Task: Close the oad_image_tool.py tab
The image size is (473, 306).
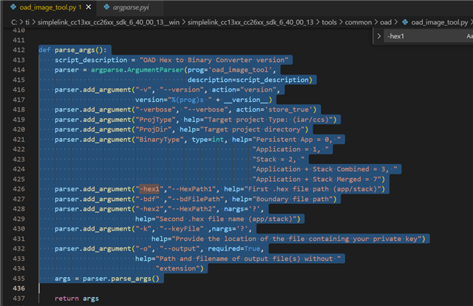Action: point(89,7)
